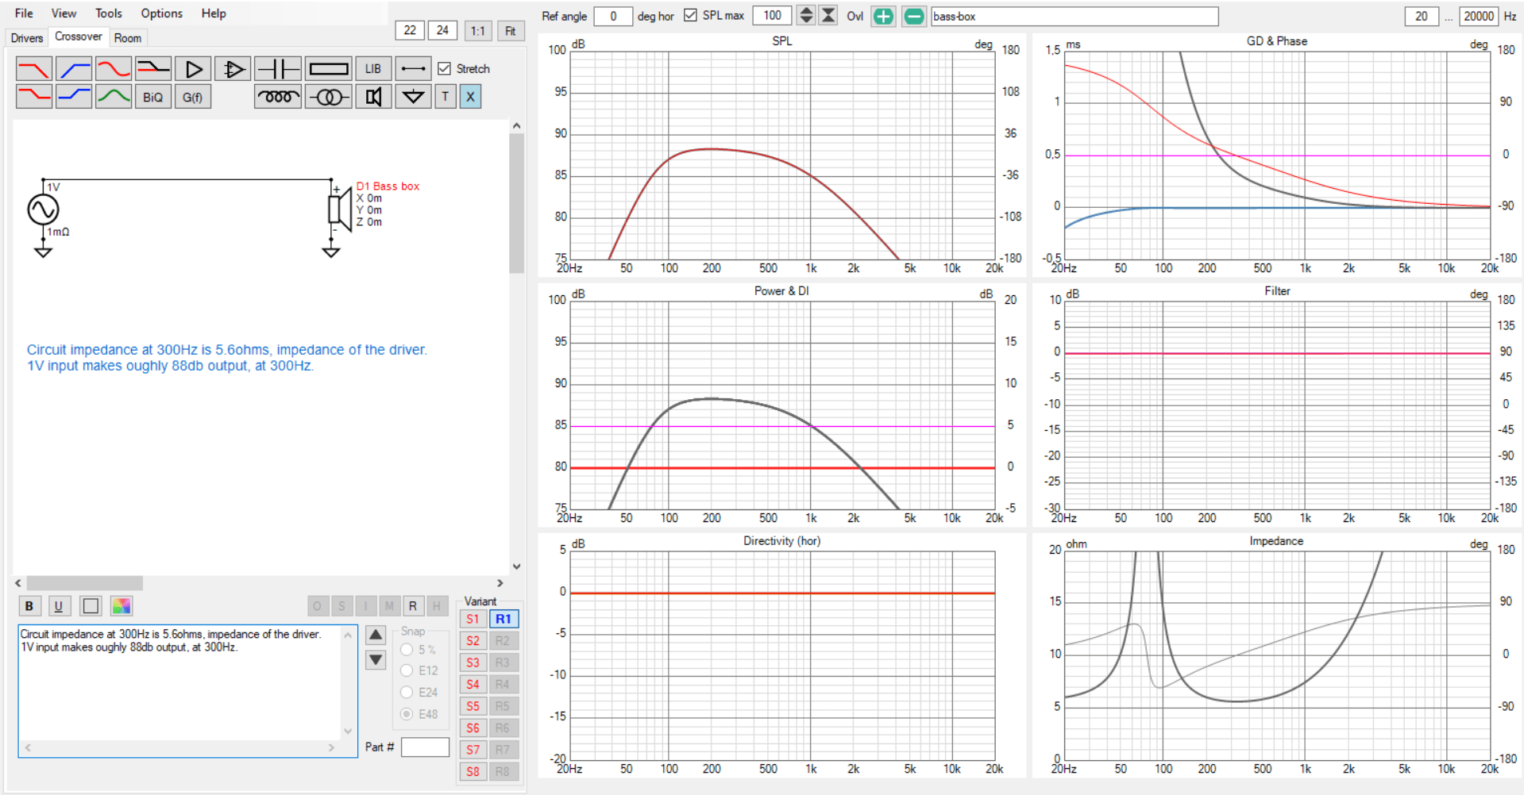Add a resistor to the schematic
Screen dimensions: 1524x795
pyautogui.click(x=329, y=69)
